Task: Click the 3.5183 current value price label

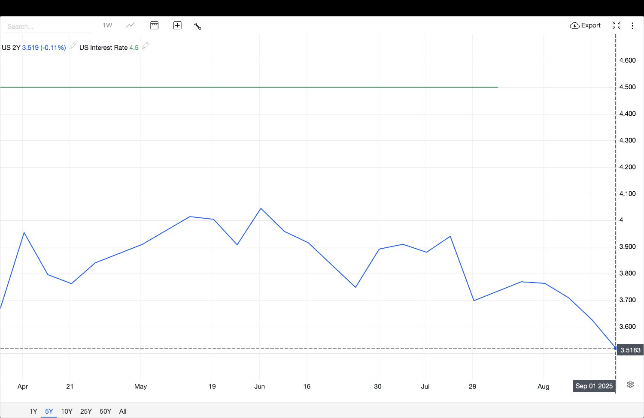Action: [x=630, y=350]
